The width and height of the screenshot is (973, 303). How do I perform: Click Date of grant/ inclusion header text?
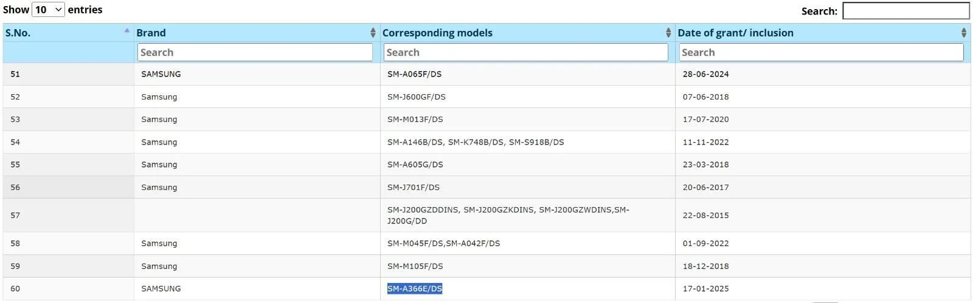coord(735,33)
